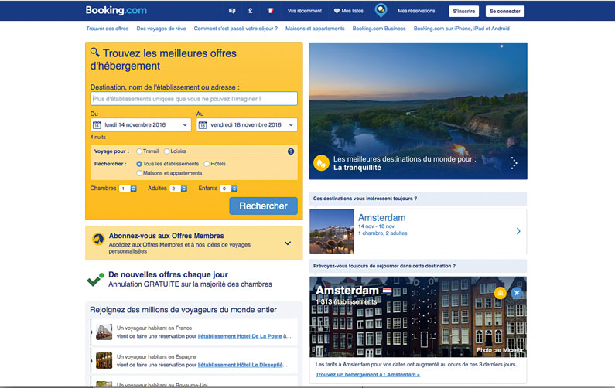Open Mes réservations in the header
This screenshot has height=388, width=615.
tap(416, 11)
